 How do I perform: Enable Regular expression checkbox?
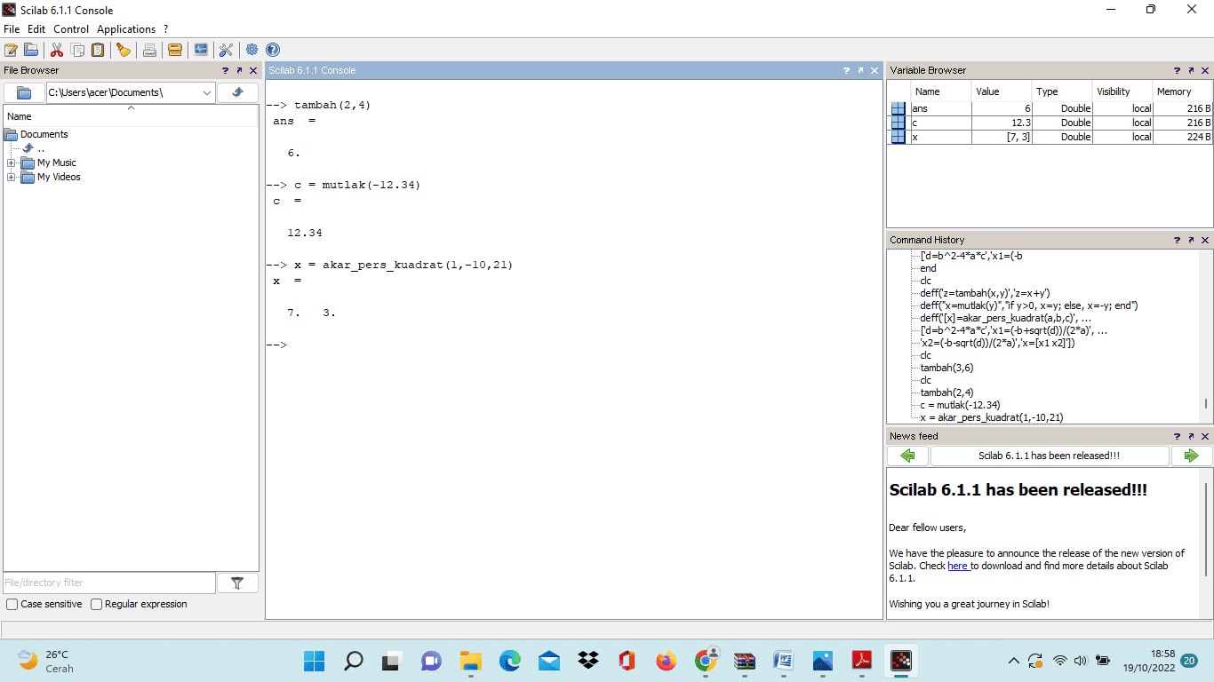point(97,604)
